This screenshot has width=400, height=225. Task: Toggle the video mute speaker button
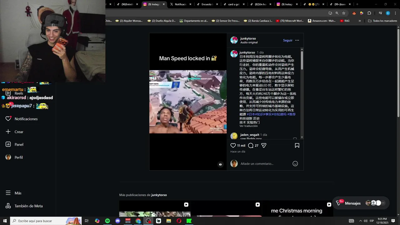pyautogui.click(x=220, y=164)
